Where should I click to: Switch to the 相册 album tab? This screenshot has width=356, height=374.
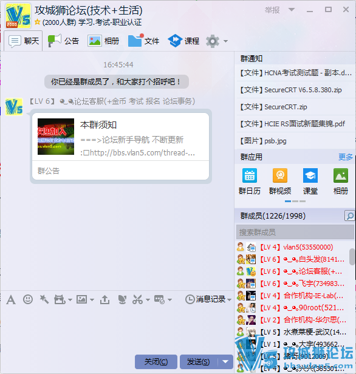tap(103, 41)
